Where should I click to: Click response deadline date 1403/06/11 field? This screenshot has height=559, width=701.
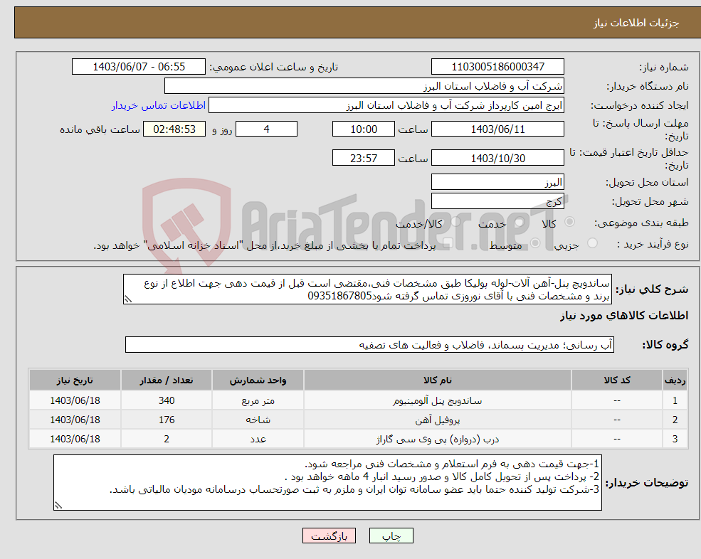[497, 129]
